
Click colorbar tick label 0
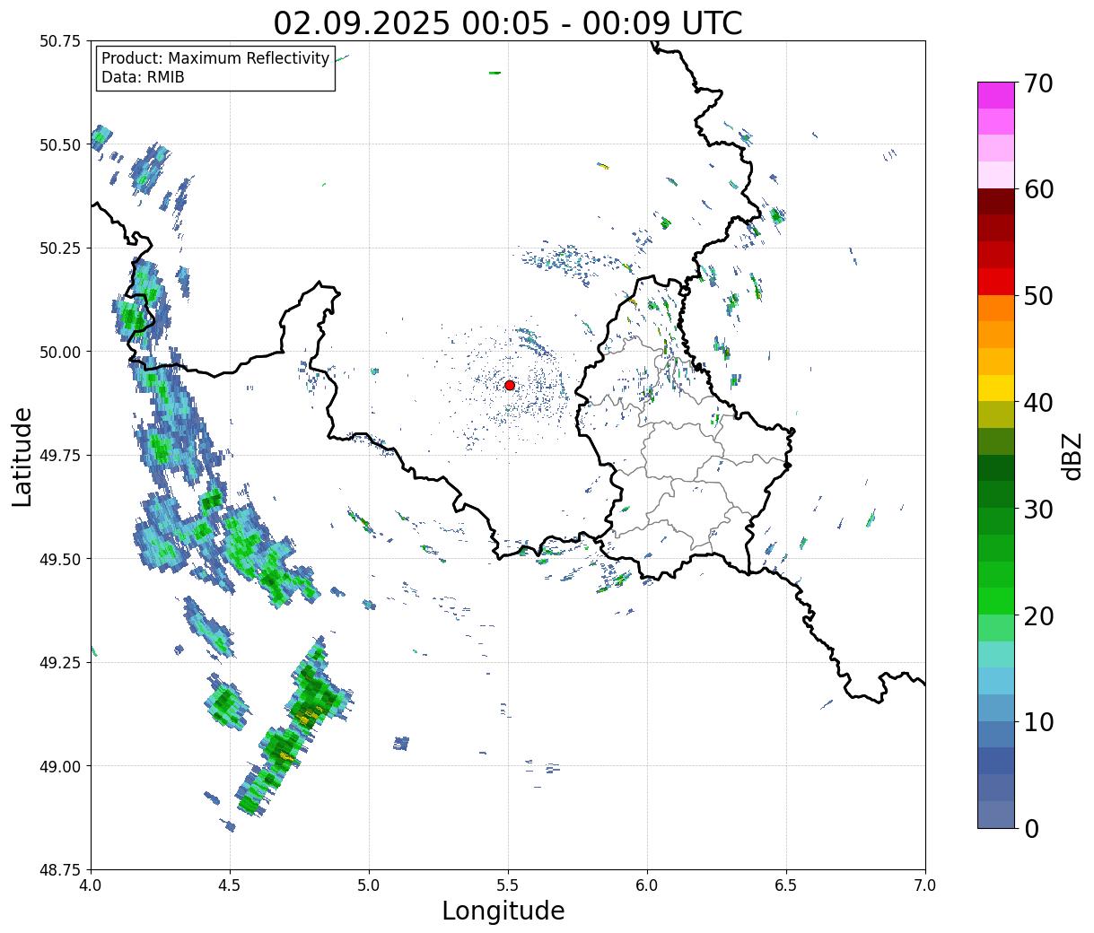[x=1031, y=829]
